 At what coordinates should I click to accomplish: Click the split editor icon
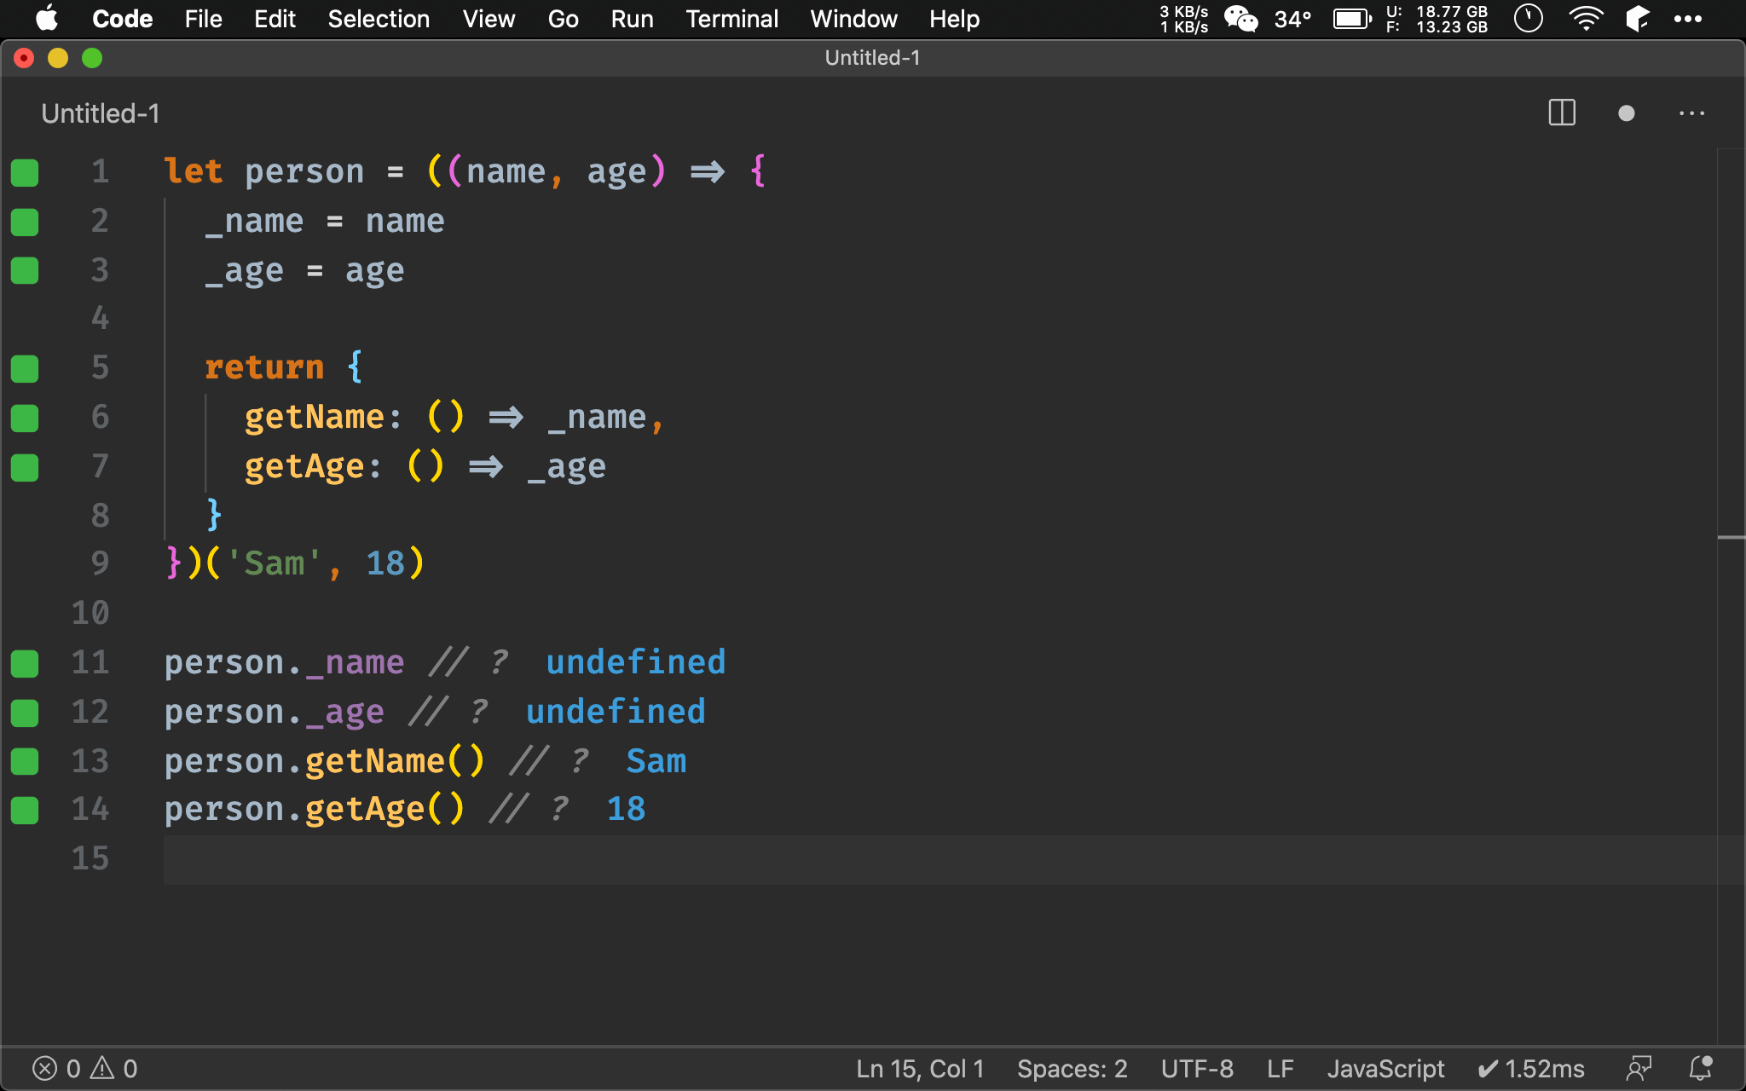[x=1563, y=112]
